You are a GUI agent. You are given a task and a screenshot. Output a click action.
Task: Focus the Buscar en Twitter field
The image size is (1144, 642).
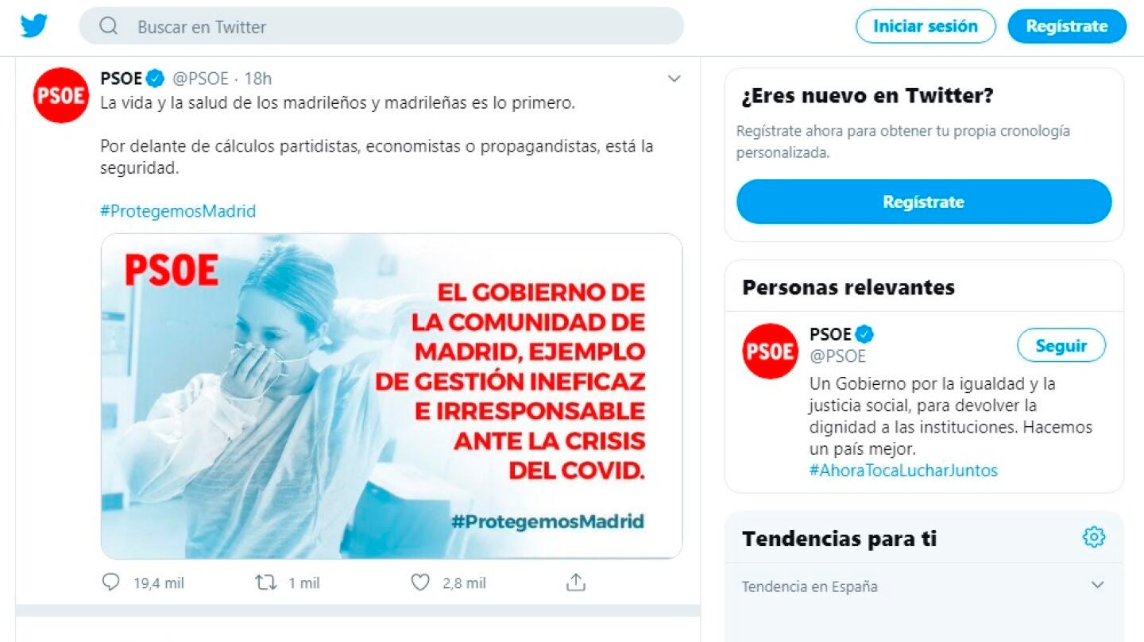pos(381,26)
